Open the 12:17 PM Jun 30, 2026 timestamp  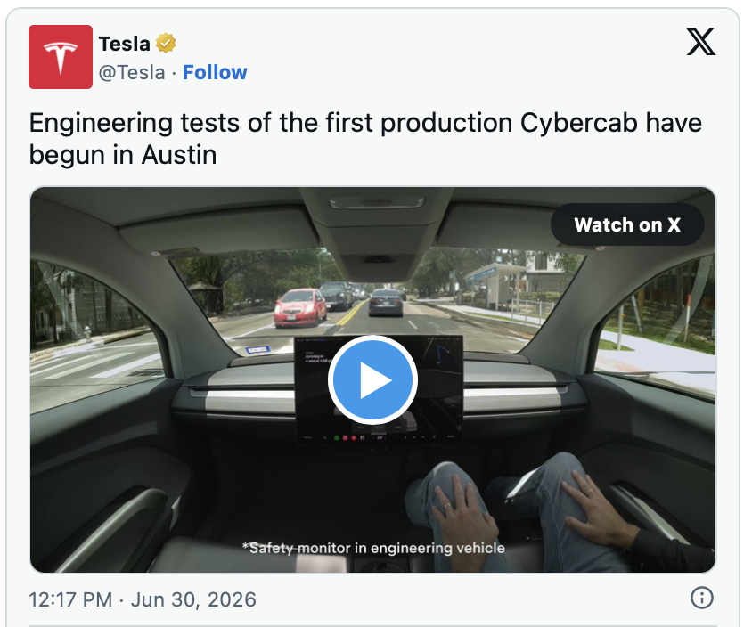click(x=143, y=599)
